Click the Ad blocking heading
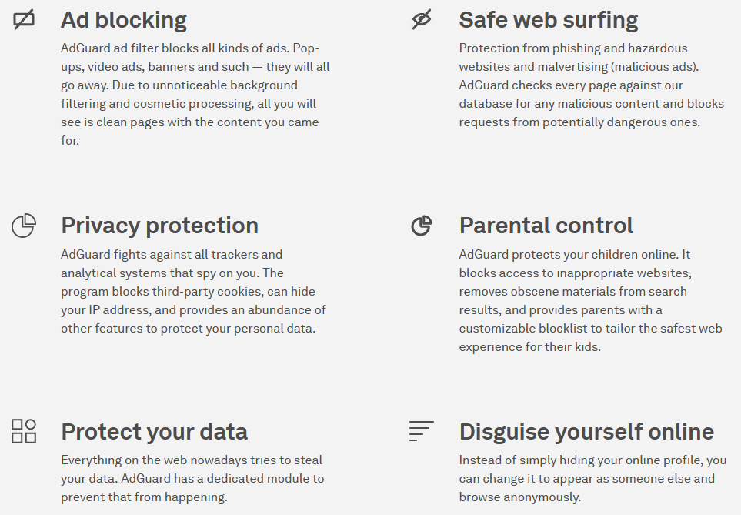Screen dimensions: 741x515 [x=124, y=20]
